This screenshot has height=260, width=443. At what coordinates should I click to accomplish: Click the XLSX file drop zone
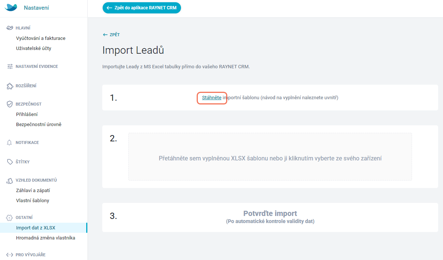[x=270, y=157]
